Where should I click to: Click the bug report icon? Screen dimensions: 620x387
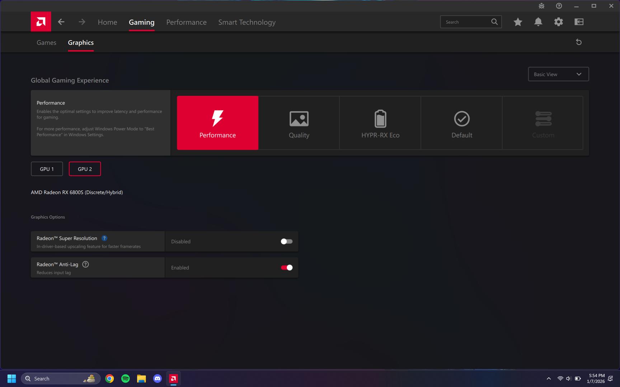point(541,6)
